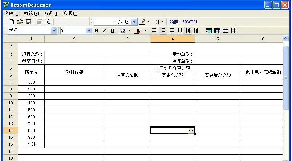Save the report with floppy icon
This screenshot has width=292, height=161.
28,22
